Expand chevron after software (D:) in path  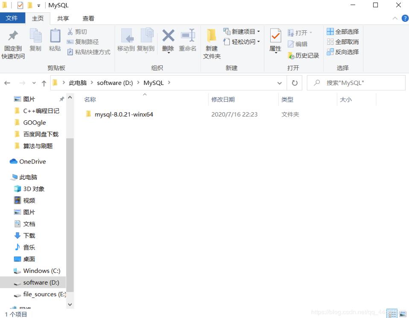point(138,83)
